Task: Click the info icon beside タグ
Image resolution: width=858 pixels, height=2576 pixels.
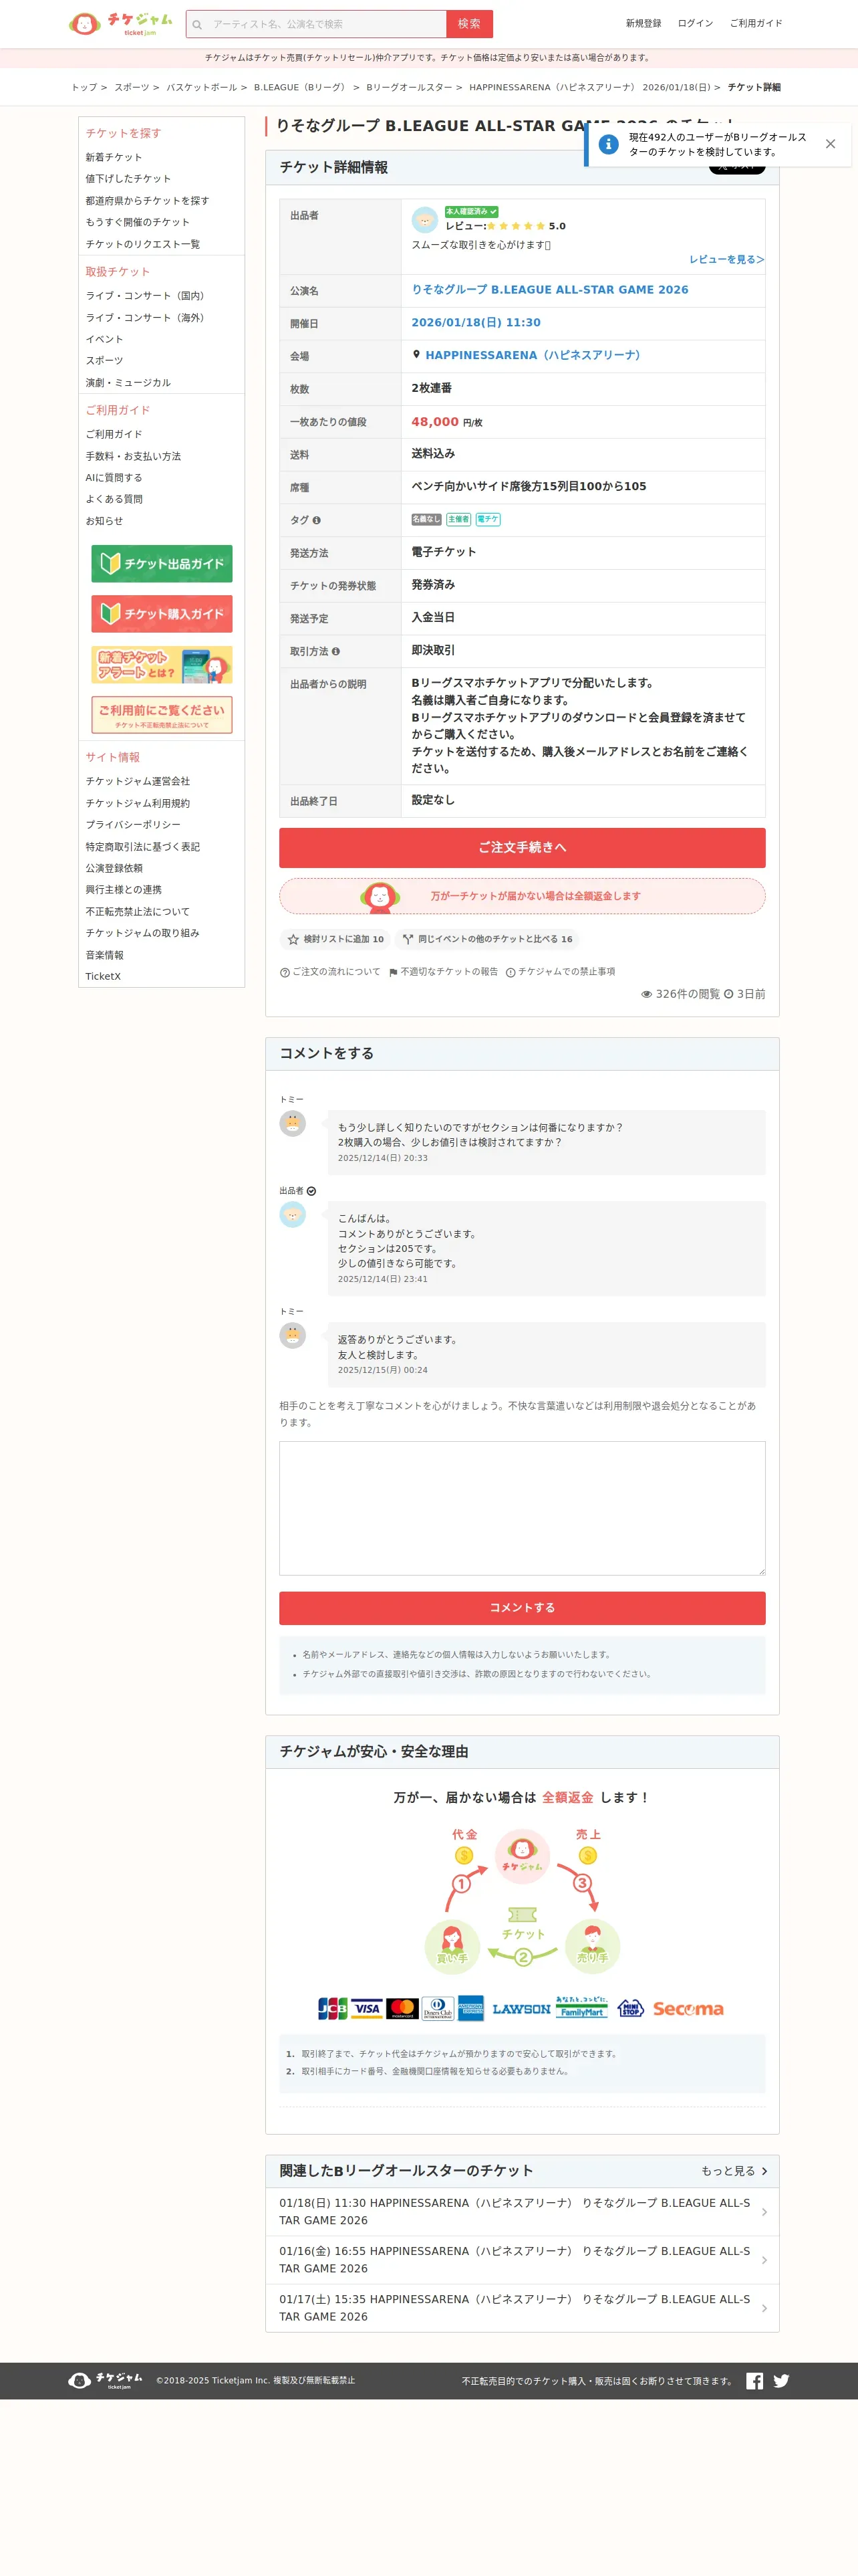Action: (x=317, y=520)
